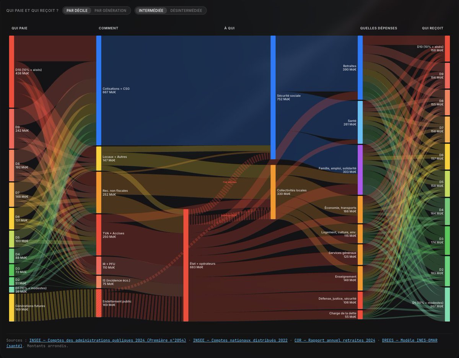459x358 pixels.
Task: Click the D8 155 Md€ recipient node
Action: [447, 103]
